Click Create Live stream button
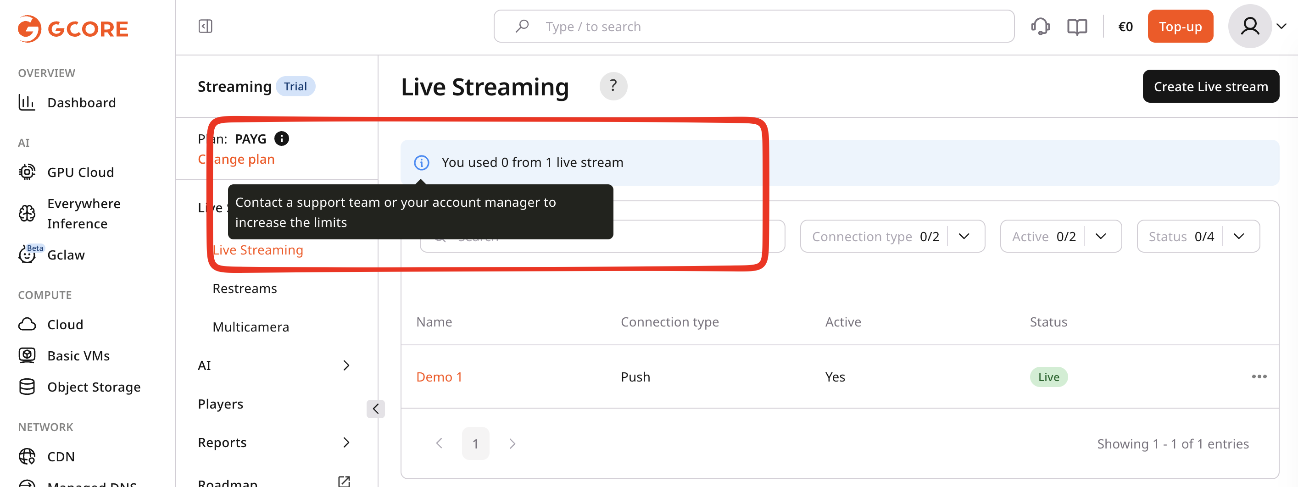This screenshot has width=1298, height=487. 1210,86
